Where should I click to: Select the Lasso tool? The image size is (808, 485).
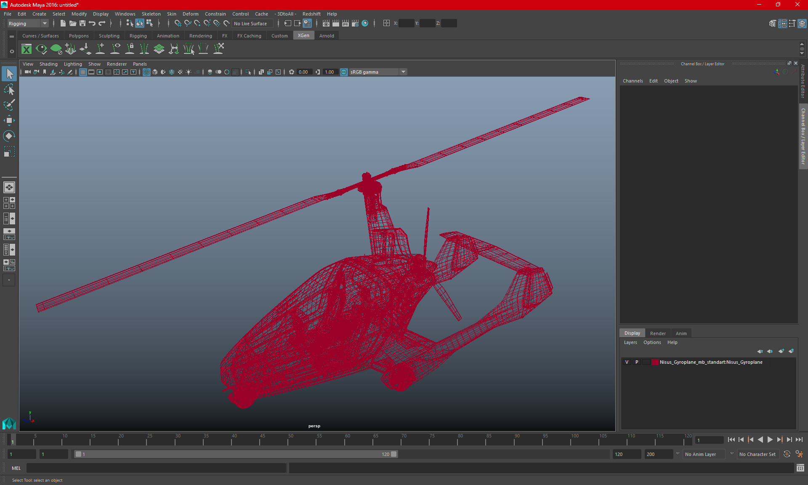click(9, 90)
